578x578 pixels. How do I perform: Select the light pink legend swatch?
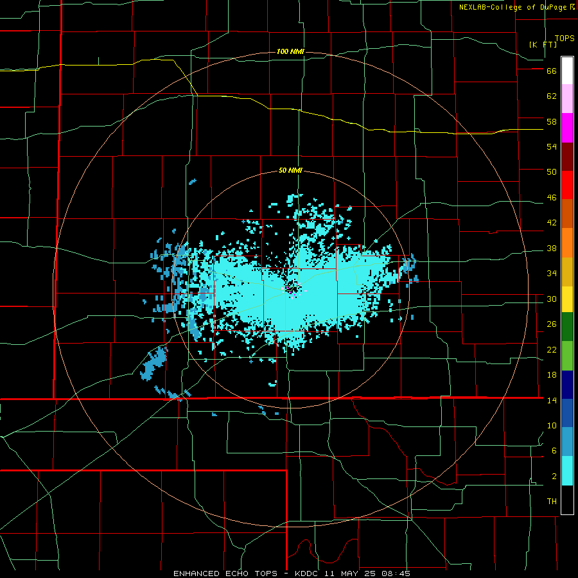tap(567, 99)
